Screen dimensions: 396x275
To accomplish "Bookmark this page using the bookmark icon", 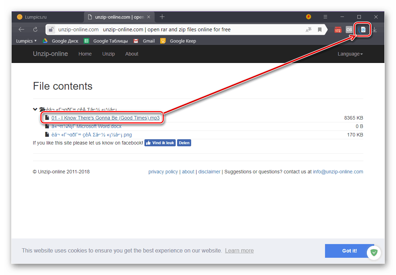I will (320, 30).
